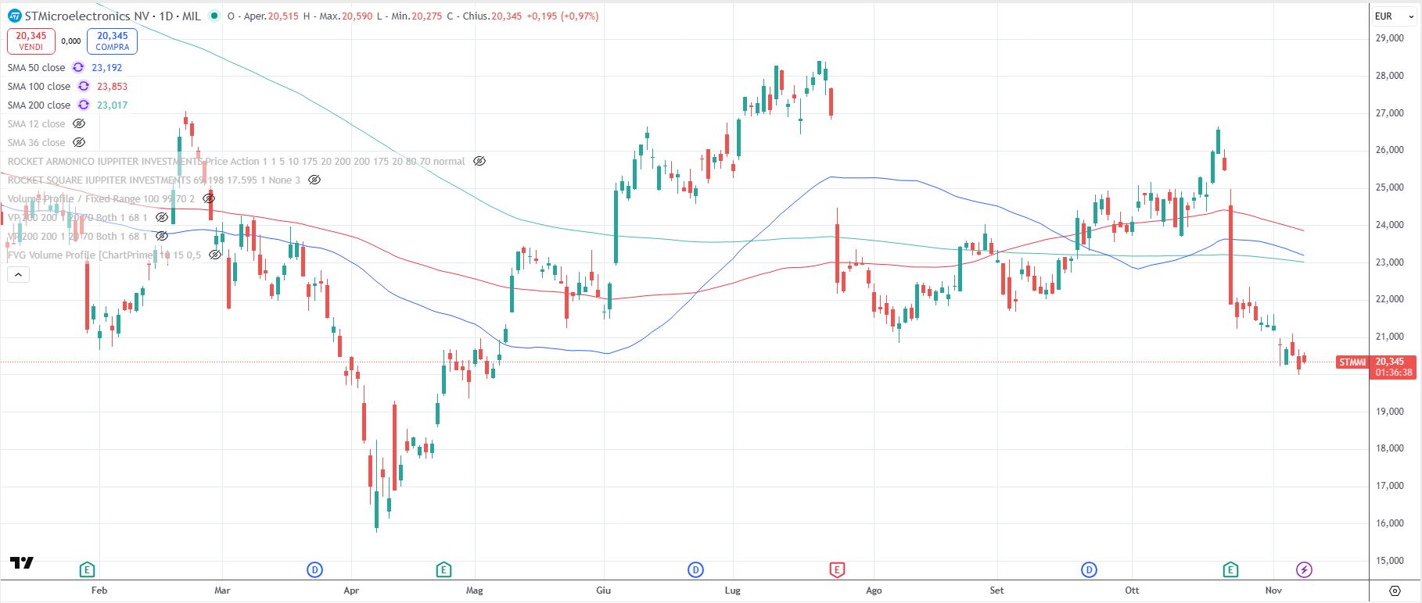The height and width of the screenshot is (603, 1422).
Task: Open the dividend marker near Apr
Action: point(314,569)
